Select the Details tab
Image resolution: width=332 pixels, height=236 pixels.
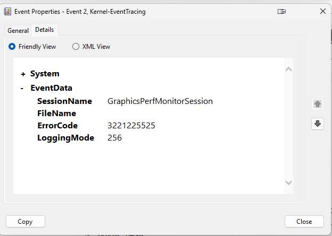pos(45,30)
